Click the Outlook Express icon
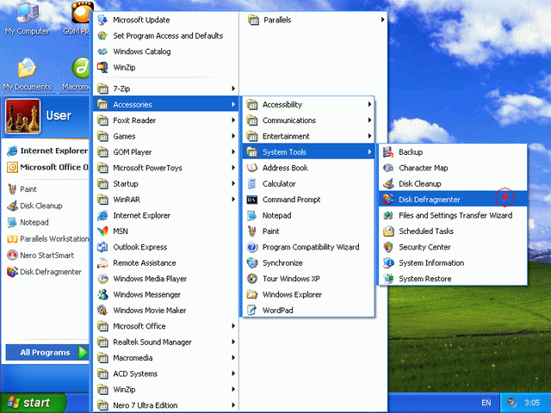 [102, 247]
